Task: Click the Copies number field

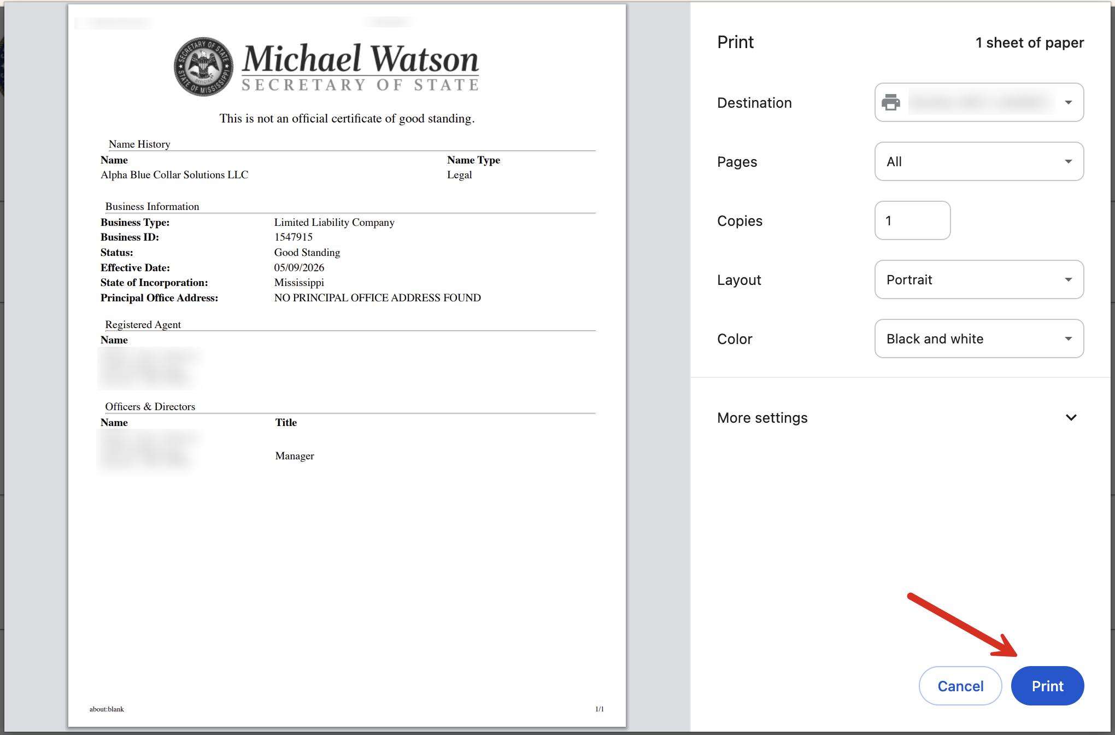Action: [x=912, y=220]
